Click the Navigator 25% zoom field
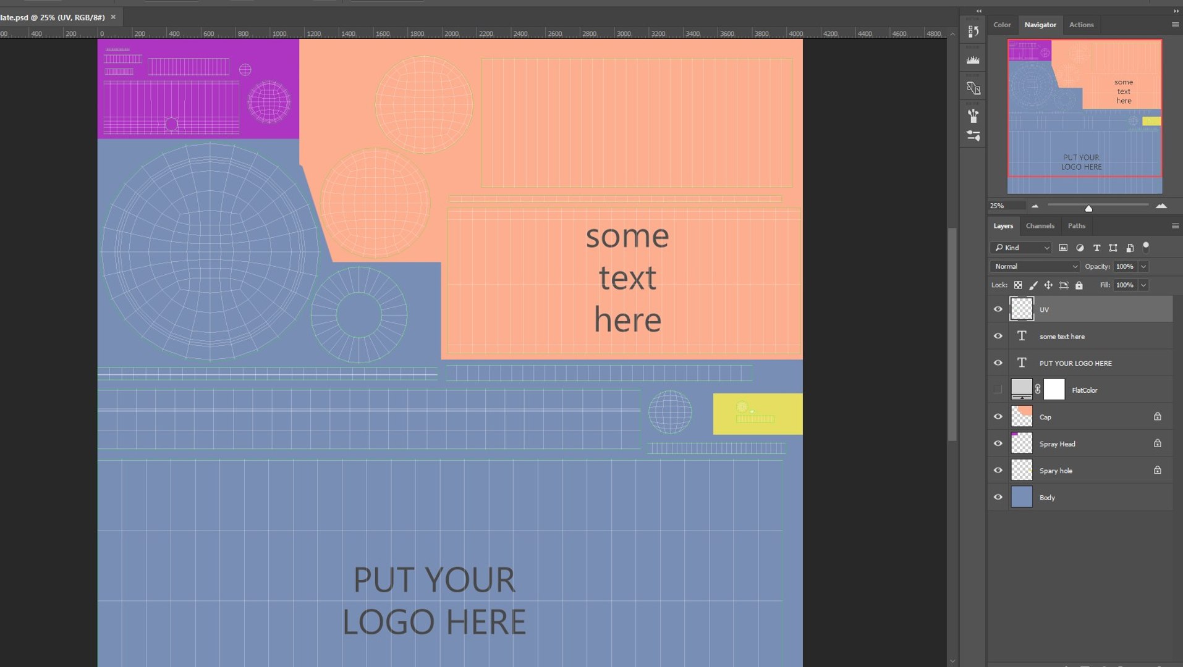1183x667 pixels. coord(1007,206)
